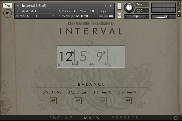The height and width of the screenshot is (121, 182).
Task: Click the SINE TONE label
Action: coord(52,92)
